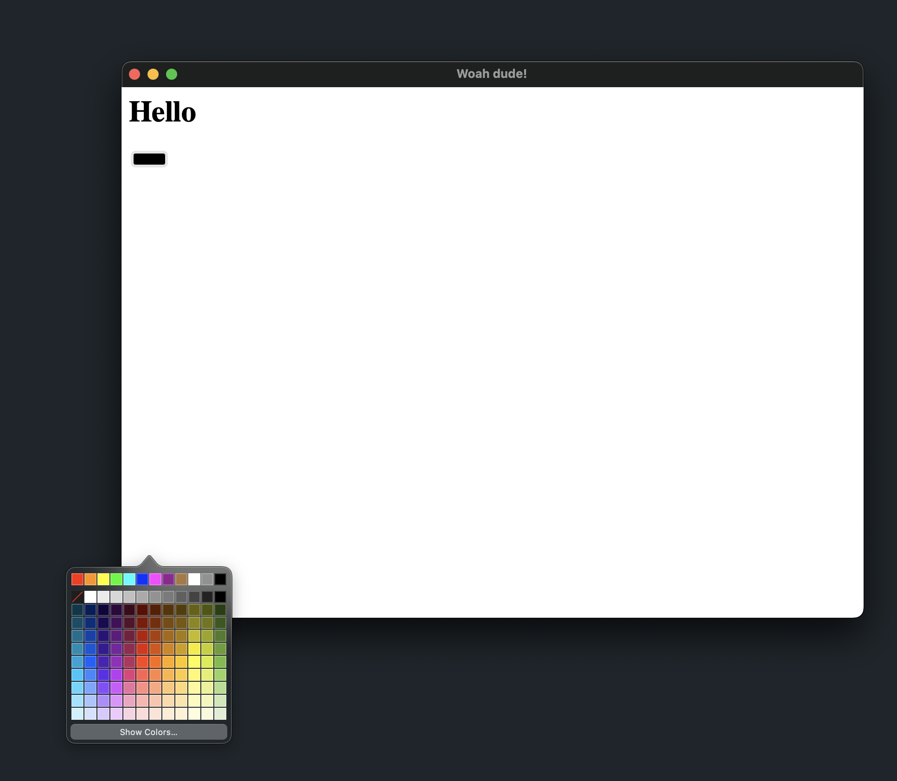Click the black color well under Hello
Viewport: 897px width, 781px height.
pos(149,159)
